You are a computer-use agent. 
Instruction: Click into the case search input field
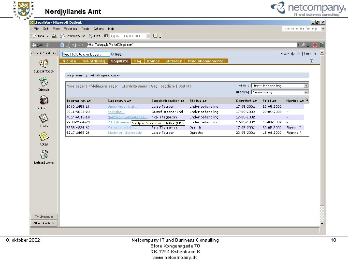86,54
